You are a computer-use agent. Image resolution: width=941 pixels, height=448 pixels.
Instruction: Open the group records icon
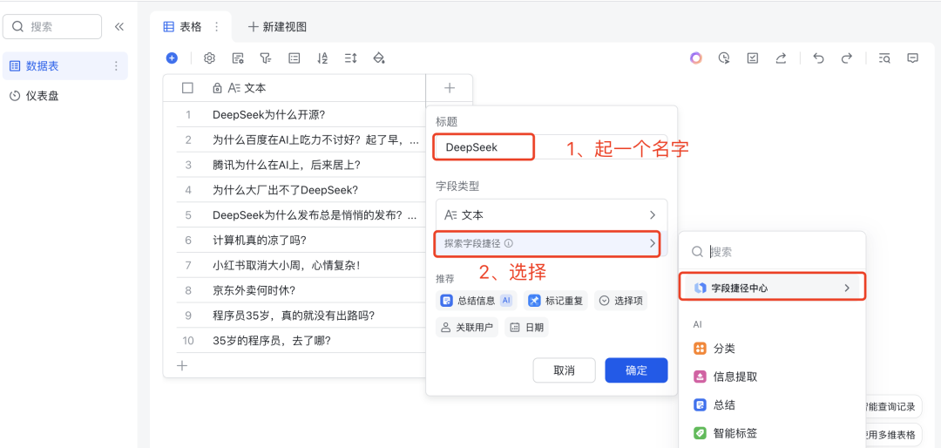pyautogui.click(x=294, y=58)
